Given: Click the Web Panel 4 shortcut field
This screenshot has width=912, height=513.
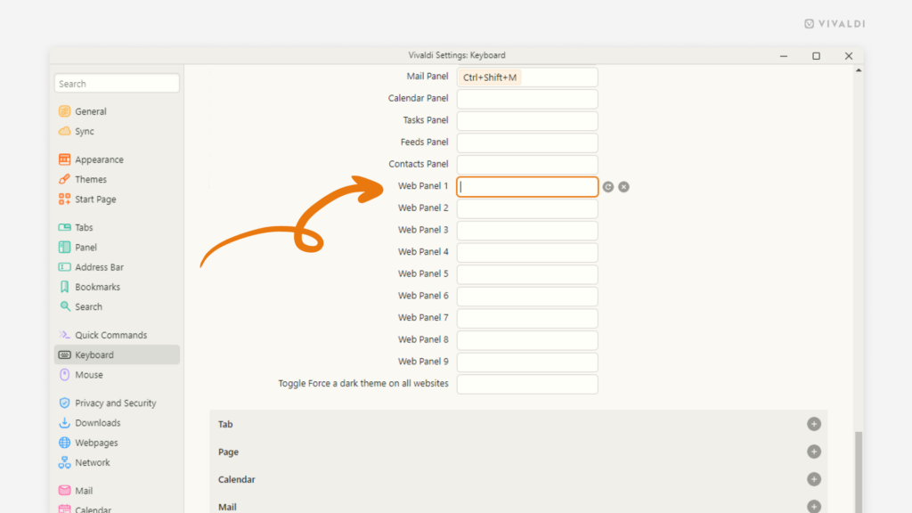Looking at the screenshot, I should (527, 252).
